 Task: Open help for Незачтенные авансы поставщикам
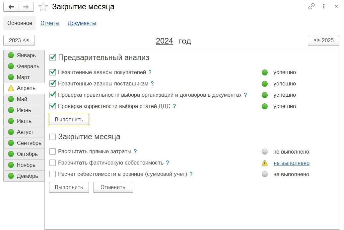tap(152, 83)
